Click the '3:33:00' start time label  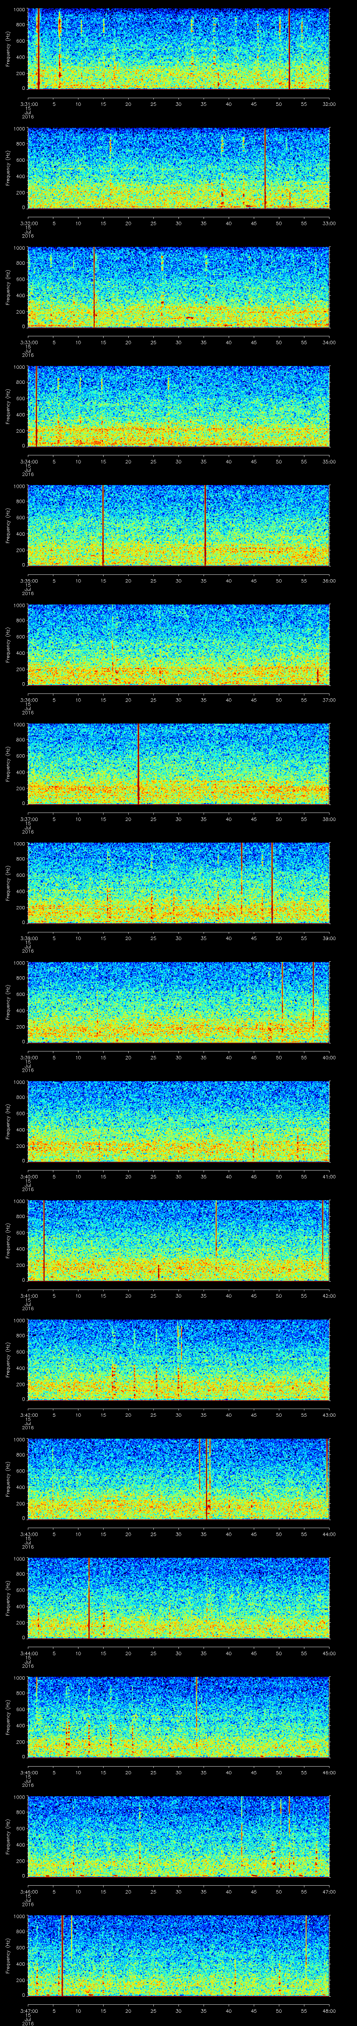coord(28,342)
